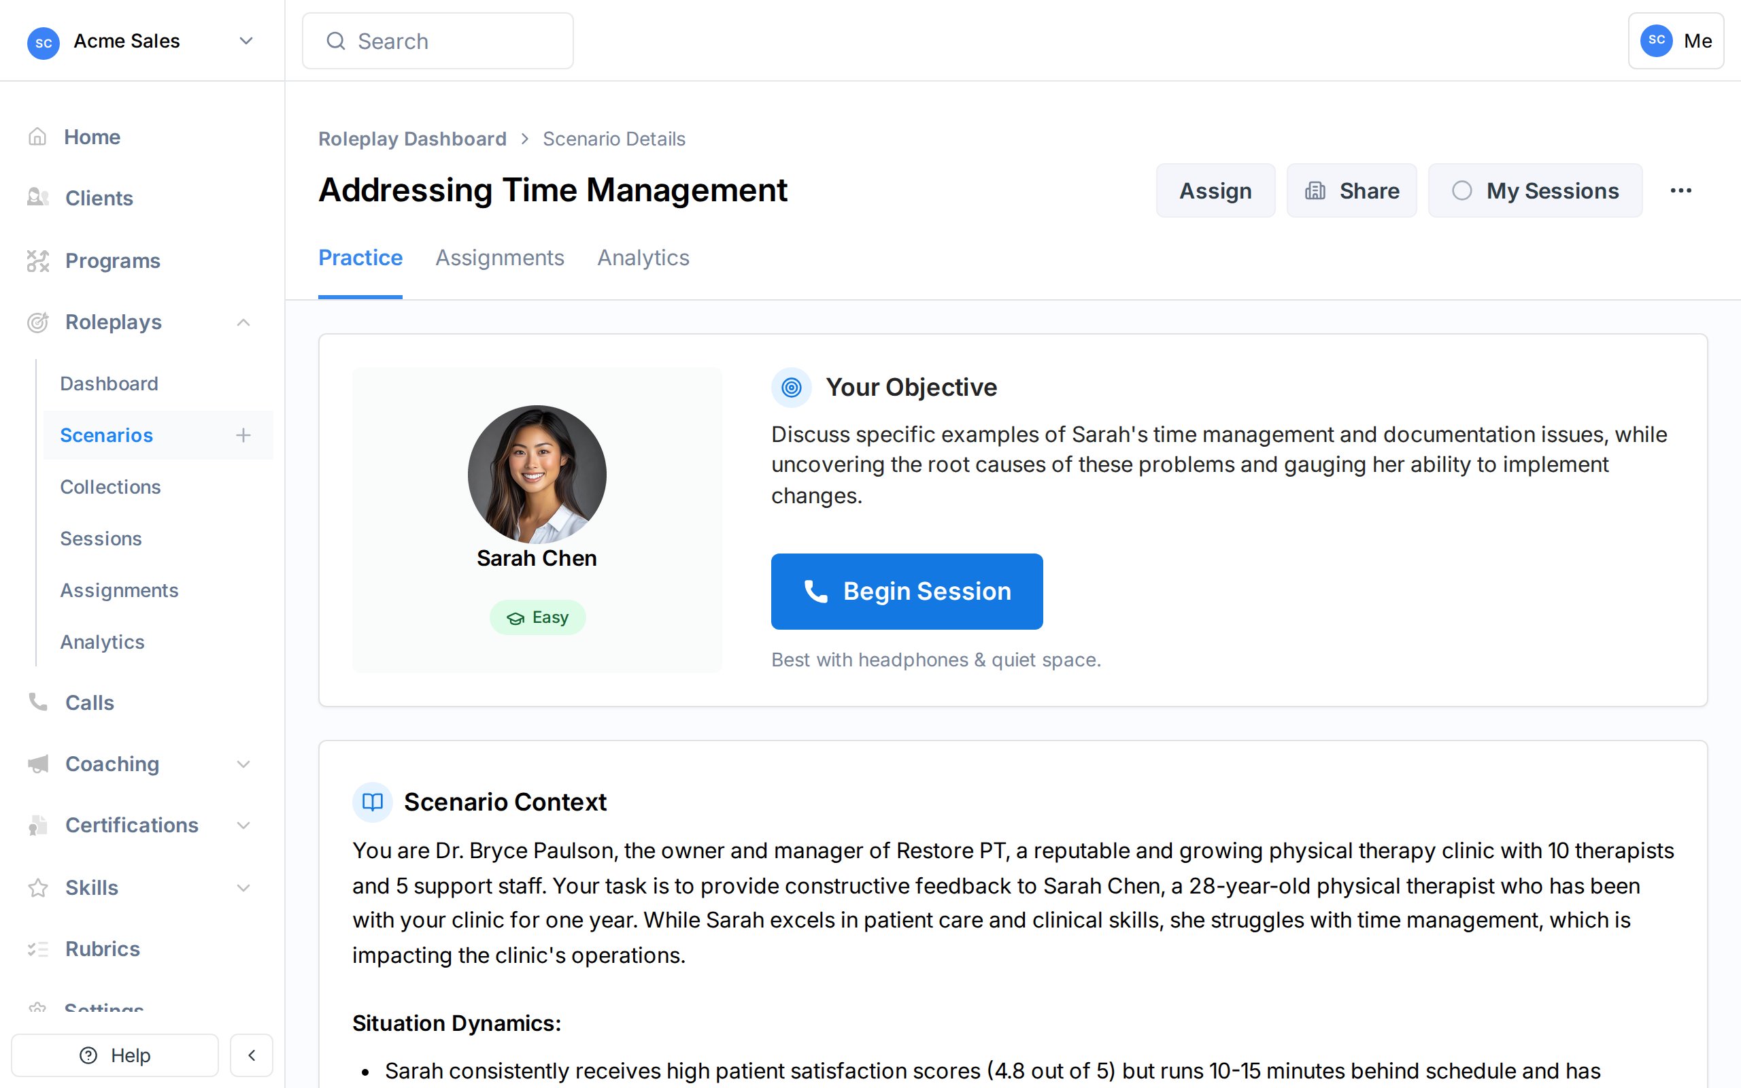
Task: Click the Sarah Chen name label
Action: coord(537,558)
